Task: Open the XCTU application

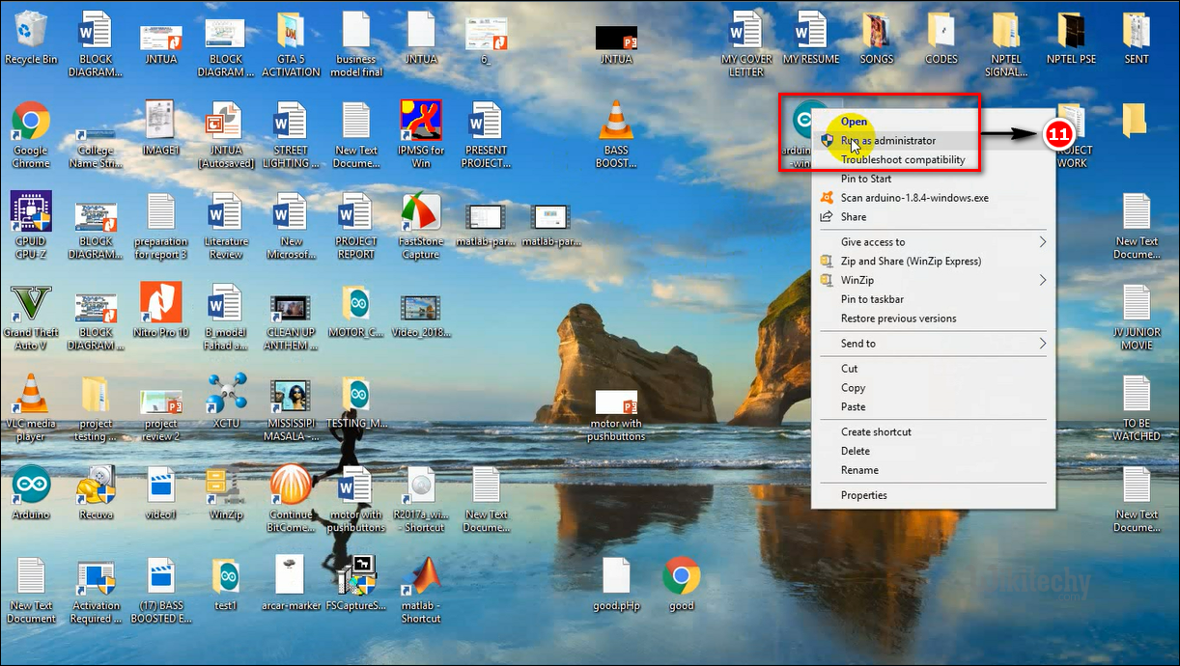Action: pyautogui.click(x=226, y=396)
